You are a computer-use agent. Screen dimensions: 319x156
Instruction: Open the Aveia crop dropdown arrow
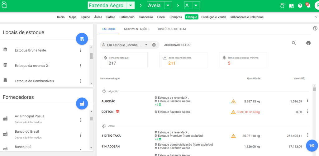pos(168,6)
